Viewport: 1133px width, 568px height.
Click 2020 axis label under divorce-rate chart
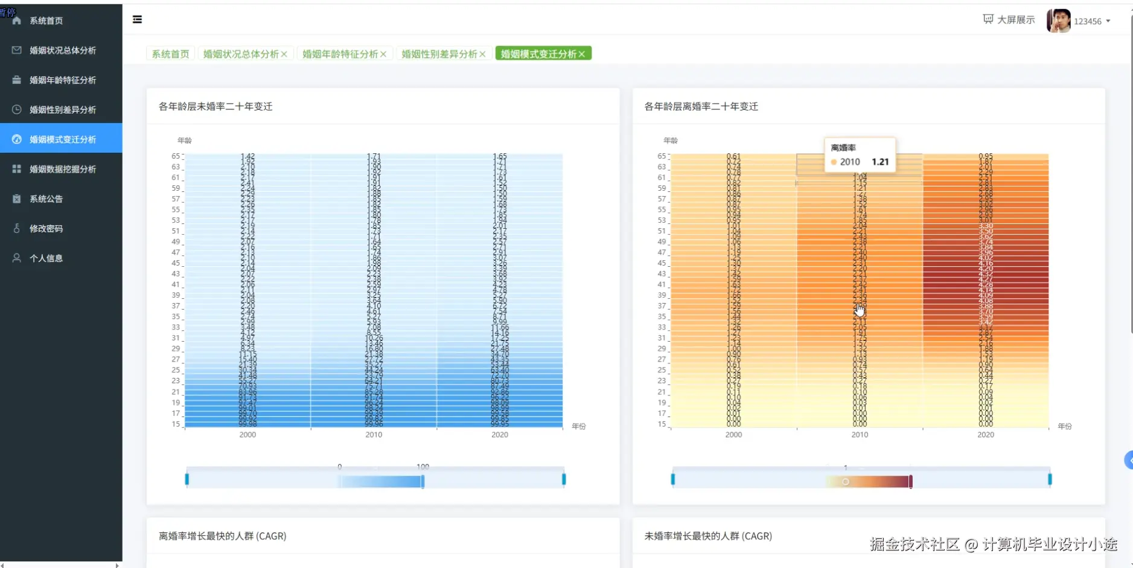click(x=986, y=435)
